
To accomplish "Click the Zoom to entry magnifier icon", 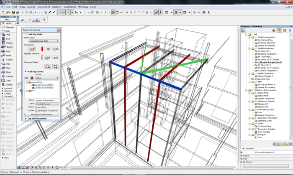I will click(48, 66).
